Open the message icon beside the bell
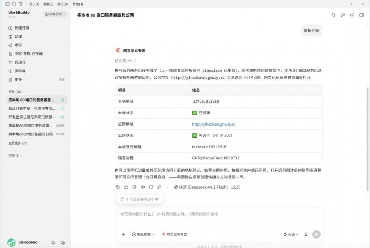Viewport: 370px width, 248px height. (x=62, y=242)
